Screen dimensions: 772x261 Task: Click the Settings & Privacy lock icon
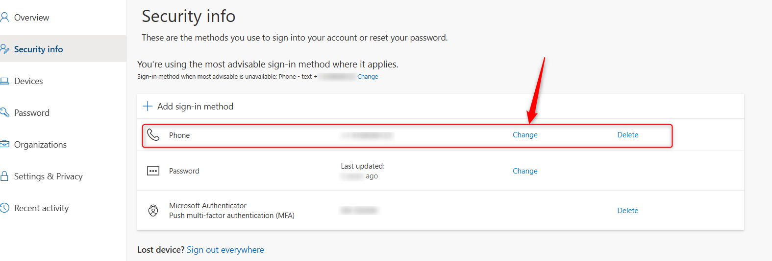point(4,176)
